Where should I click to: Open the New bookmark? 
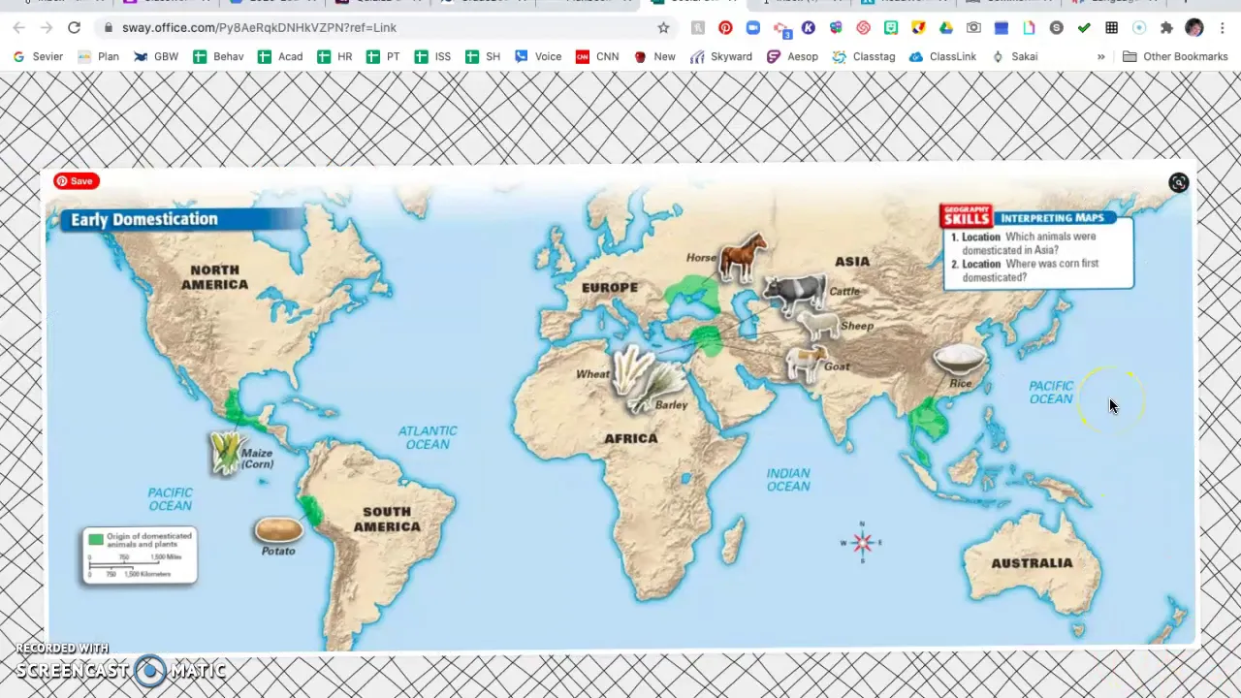click(654, 56)
